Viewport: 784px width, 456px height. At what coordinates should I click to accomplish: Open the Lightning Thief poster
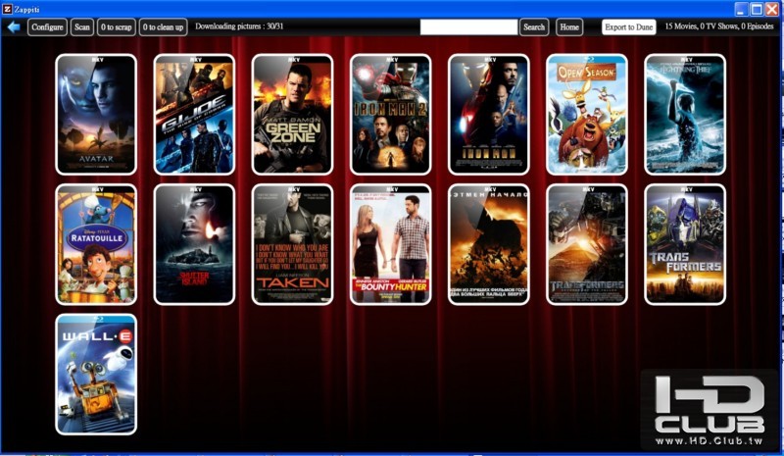[x=685, y=115]
